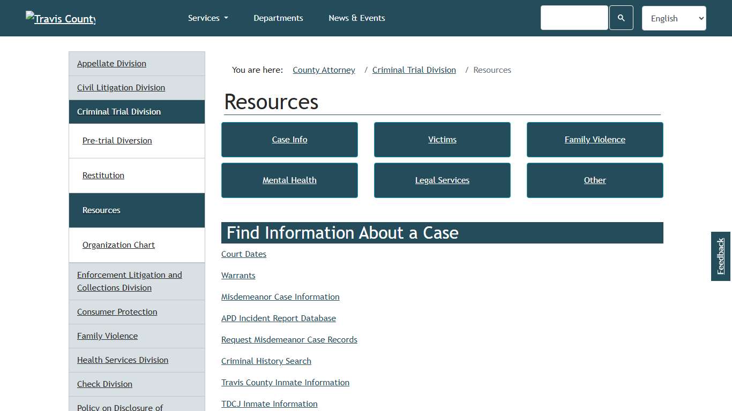Navigate to County Attorney via breadcrumb
732x411 pixels.
pyautogui.click(x=324, y=70)
